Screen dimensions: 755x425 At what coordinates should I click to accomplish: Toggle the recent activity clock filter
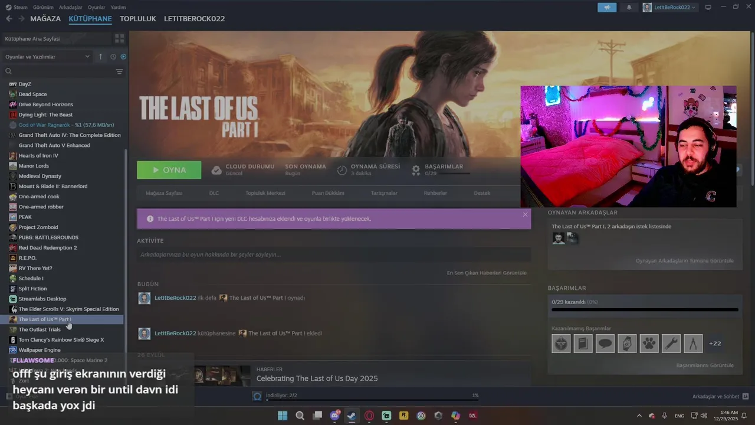click(113, 57)
